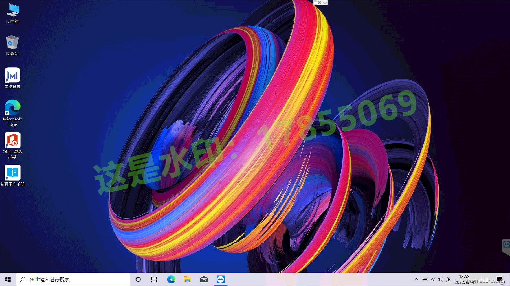Check battery status in system tray
The height and width of the screenshot is (286, 510).
[x=425, y=280]
